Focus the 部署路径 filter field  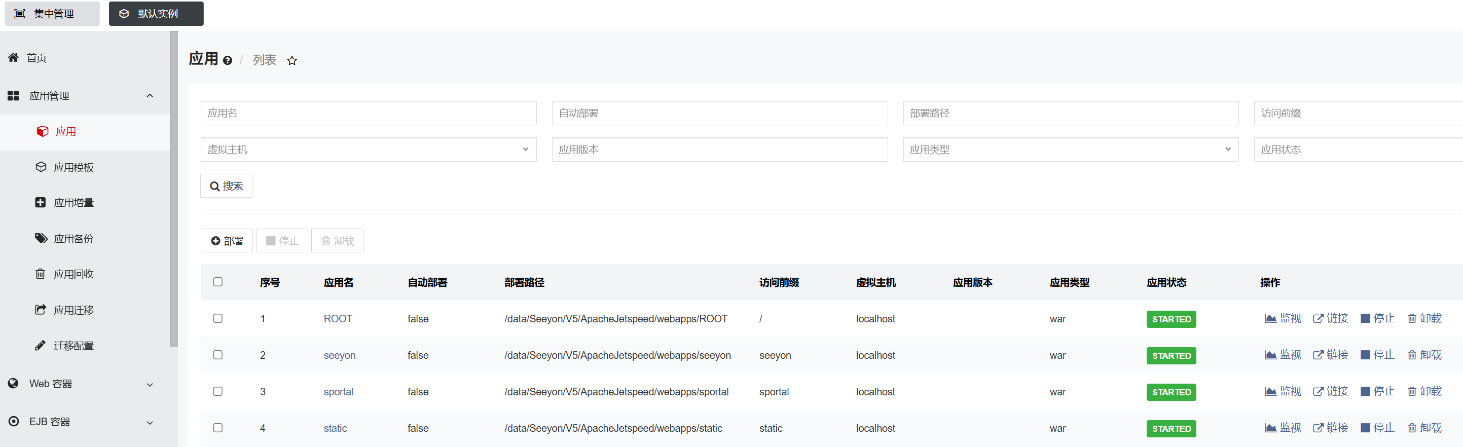pos(1071,113)
